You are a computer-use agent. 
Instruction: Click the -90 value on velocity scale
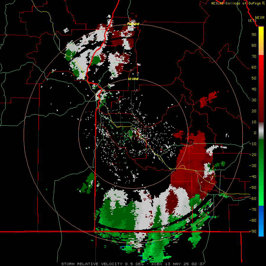[253, 231]
